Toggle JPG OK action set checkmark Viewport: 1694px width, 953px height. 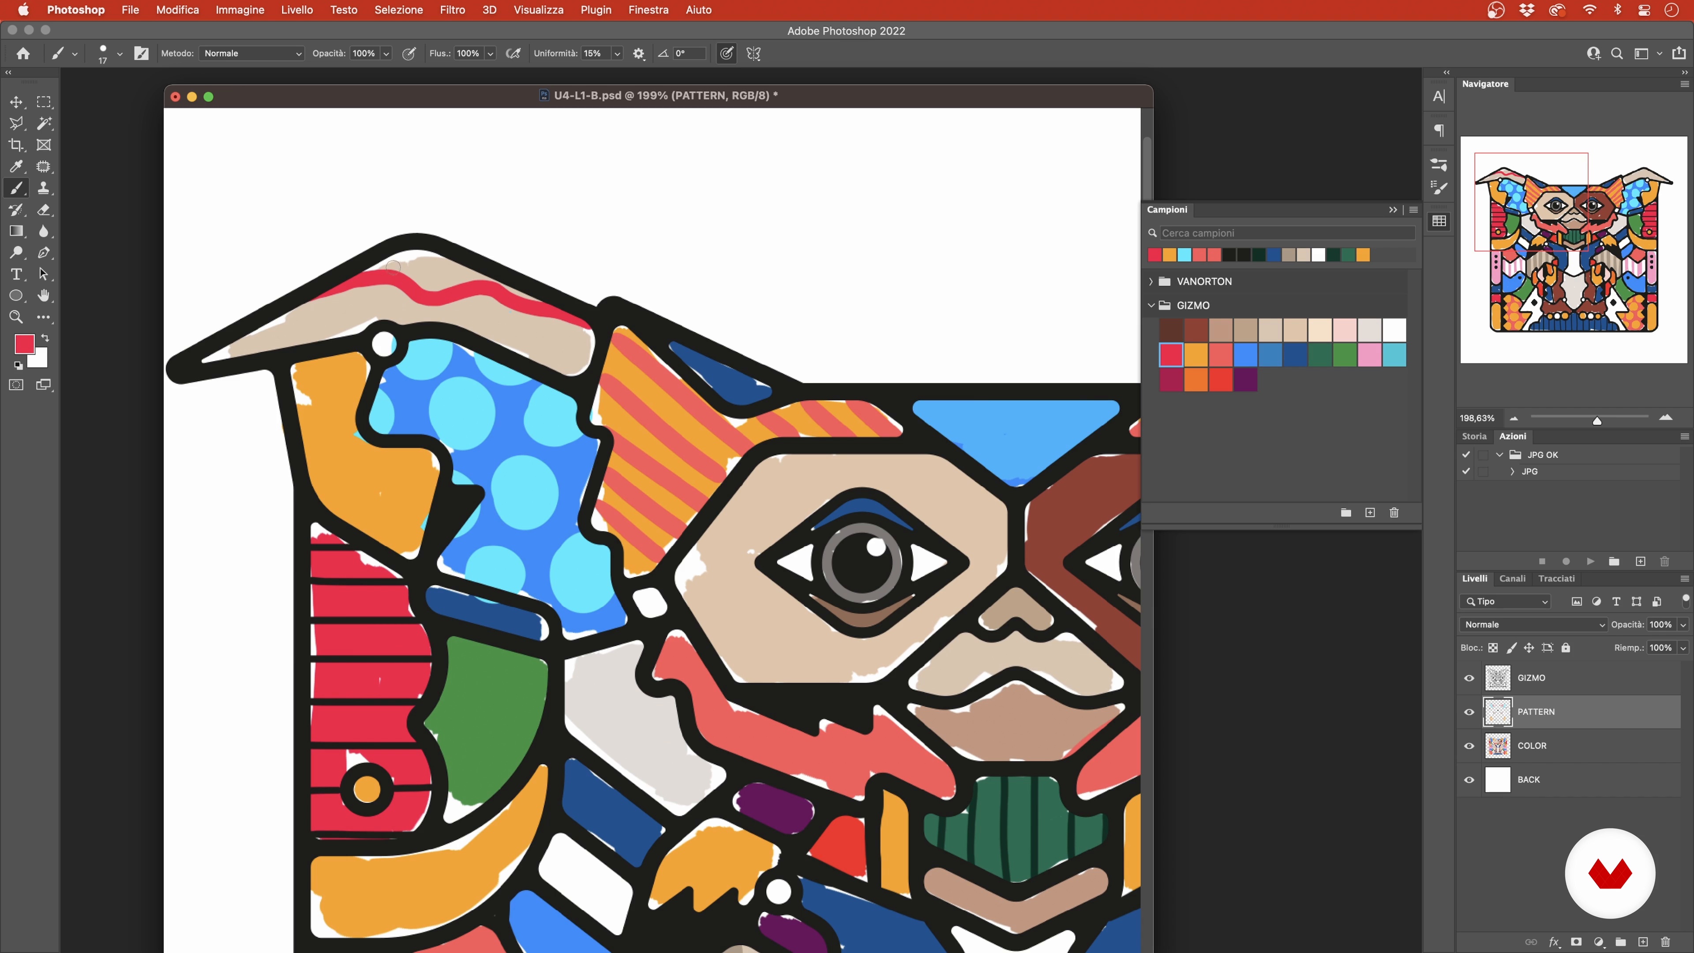click(x=1466, y=454)
